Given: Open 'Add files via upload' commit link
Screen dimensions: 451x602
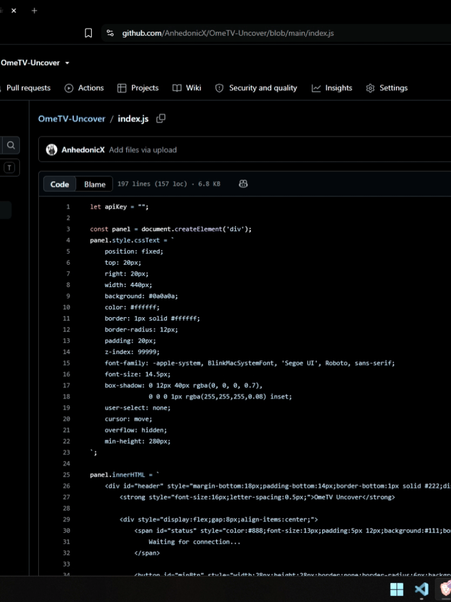Looking at the screenshot, I should (143, 150).
